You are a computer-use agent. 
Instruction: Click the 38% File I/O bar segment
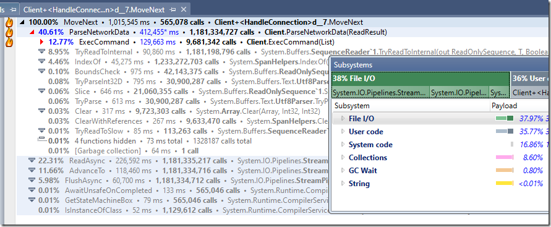pyautogui.click(x=421, y=79)
